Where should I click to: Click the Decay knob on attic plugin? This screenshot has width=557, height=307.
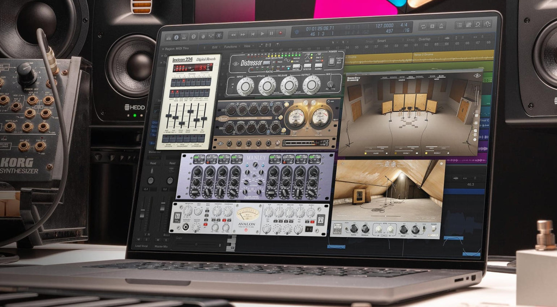404,229
